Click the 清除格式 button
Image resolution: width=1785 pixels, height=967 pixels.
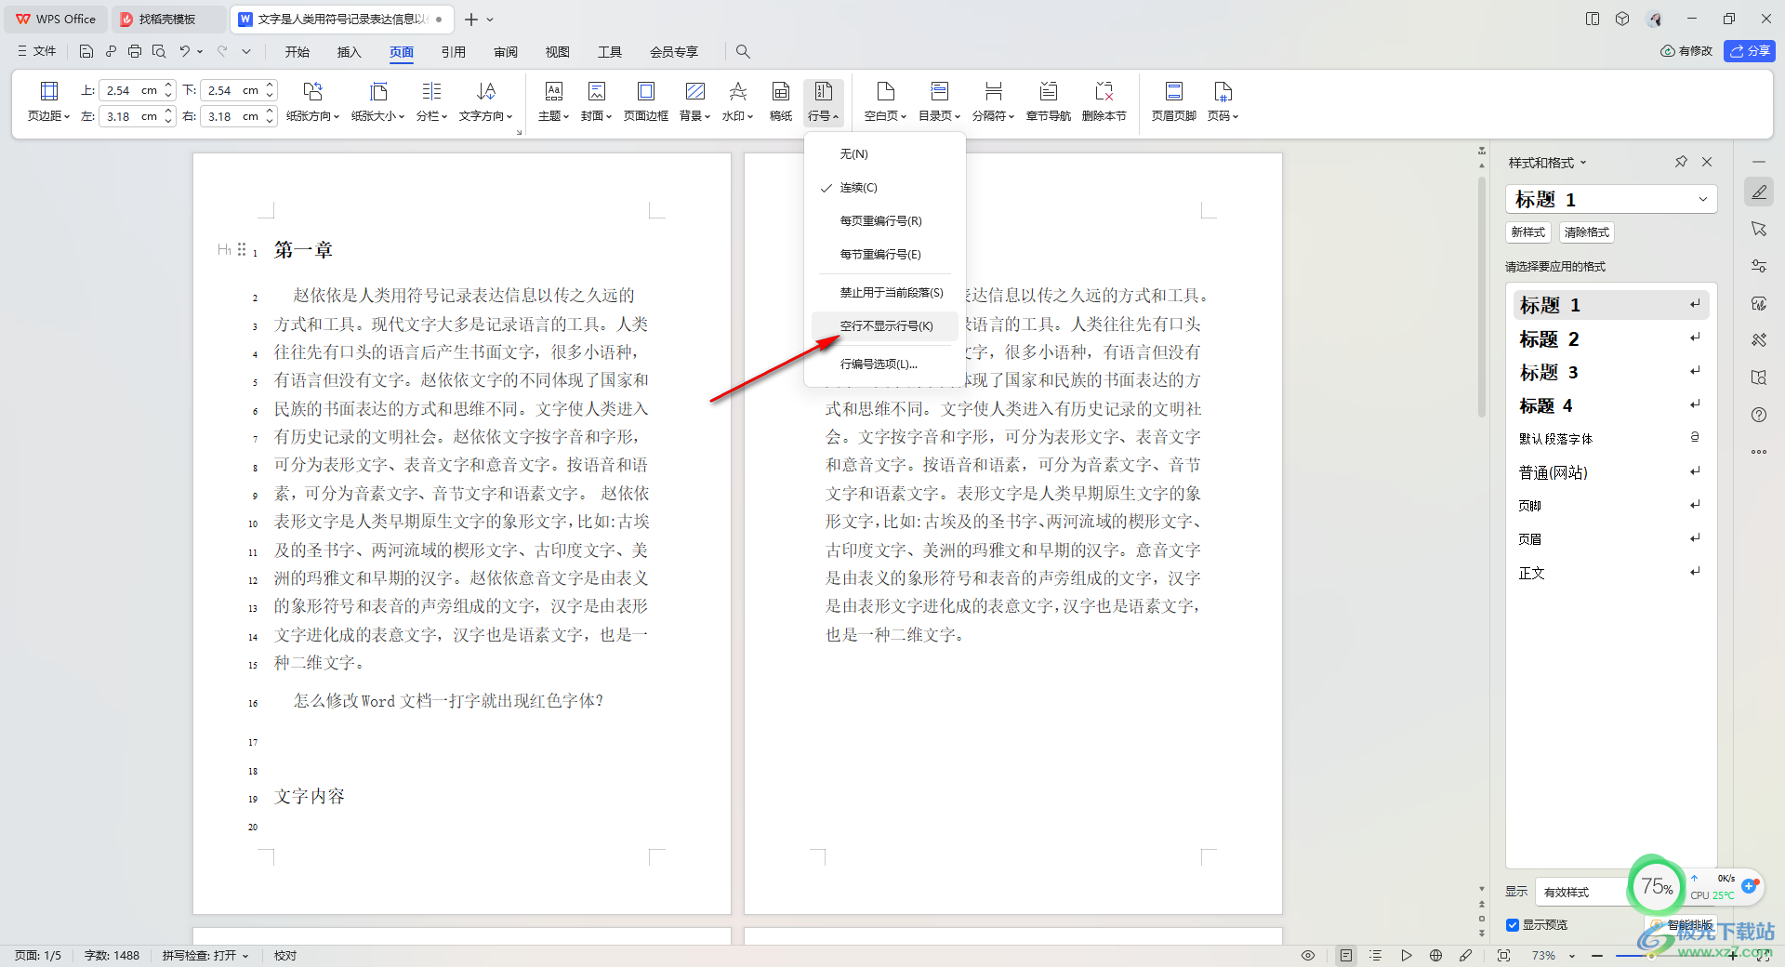[x=1586, y=232]
